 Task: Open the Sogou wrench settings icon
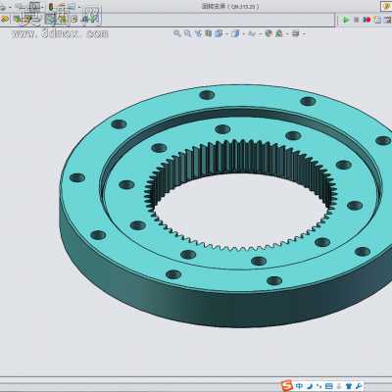click(x=359, y=386)
